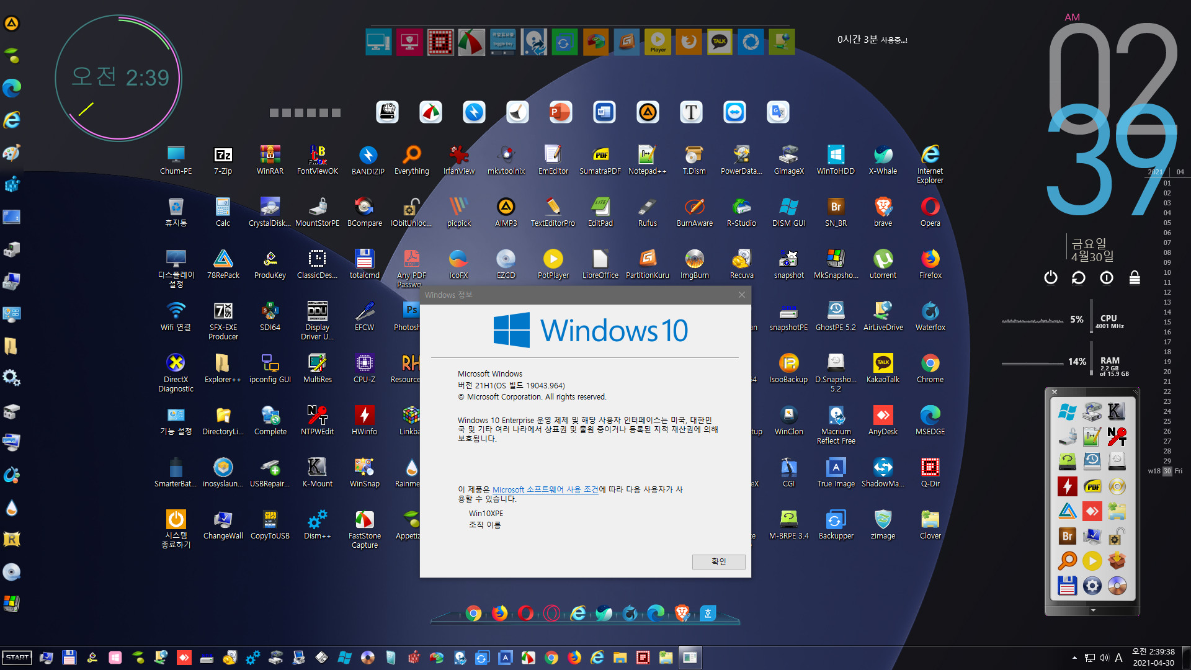
Task: Launch FastStone Capture icon
Action: 364,529
